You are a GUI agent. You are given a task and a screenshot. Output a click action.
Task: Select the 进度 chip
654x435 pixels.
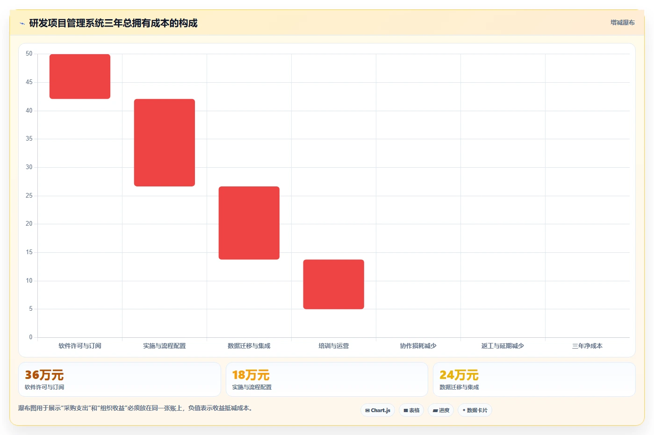[x=441, y=410]
